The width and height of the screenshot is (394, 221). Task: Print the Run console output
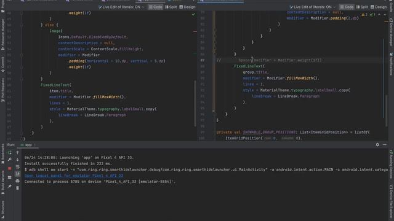click(17, 180)
